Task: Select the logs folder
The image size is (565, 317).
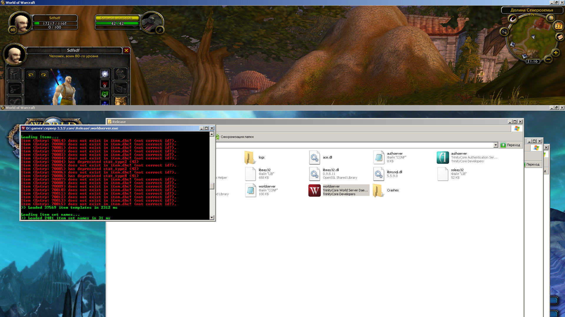Action: tap(255, 157)
